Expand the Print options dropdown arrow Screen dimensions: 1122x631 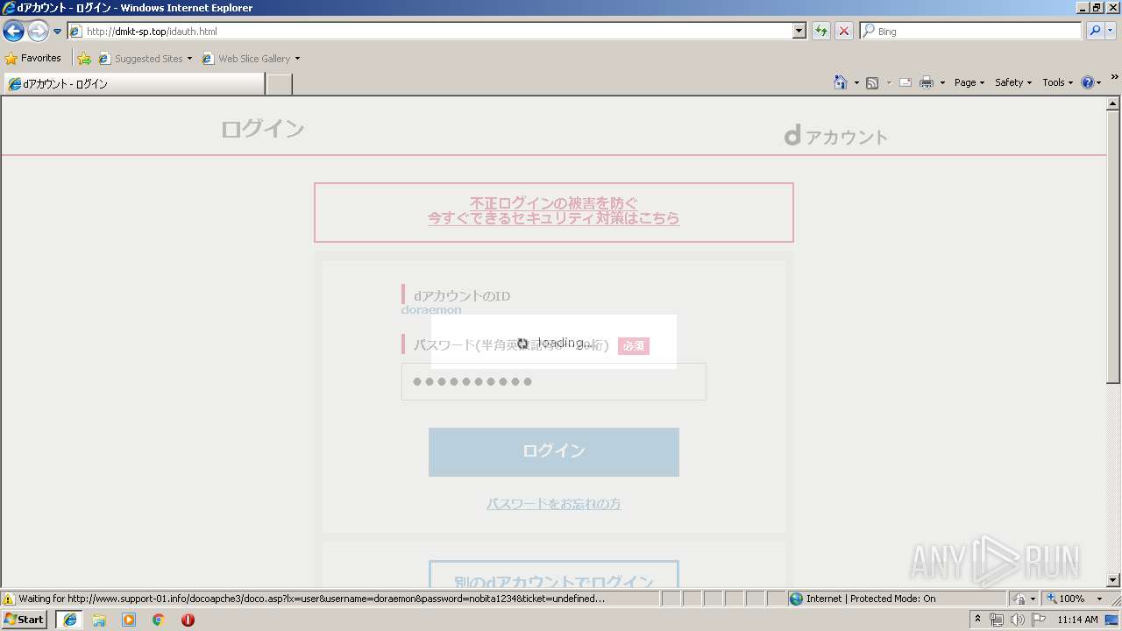pos(942,82)
